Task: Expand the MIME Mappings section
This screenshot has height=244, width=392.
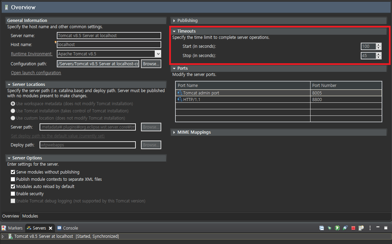Action: [174, 132]
